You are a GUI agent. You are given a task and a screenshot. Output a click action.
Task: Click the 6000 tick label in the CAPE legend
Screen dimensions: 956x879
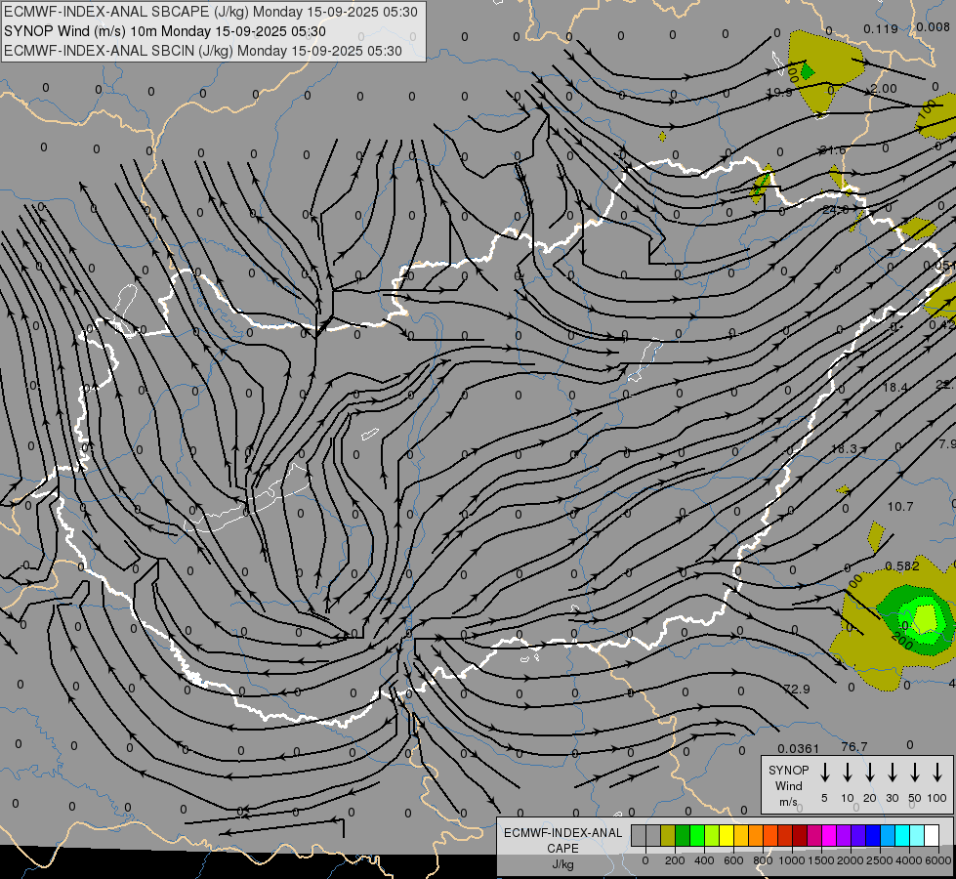(938, 860)
